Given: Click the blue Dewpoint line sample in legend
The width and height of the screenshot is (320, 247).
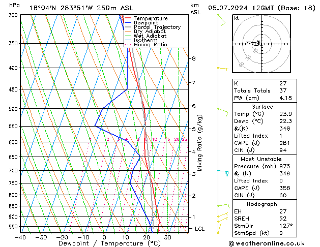Looking at the screenshot, I should [128, 22].
